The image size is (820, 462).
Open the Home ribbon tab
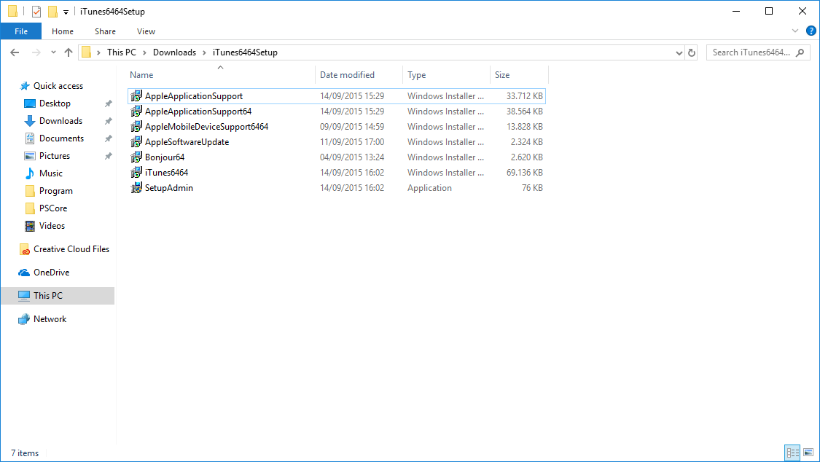click(x=63, y=31)
